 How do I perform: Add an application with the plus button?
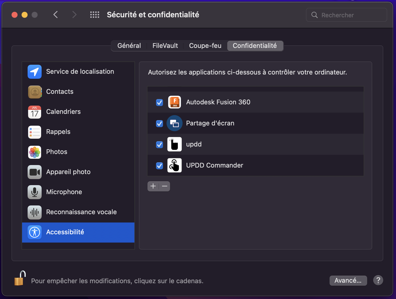pyautogui.click(x=153, y=186)
